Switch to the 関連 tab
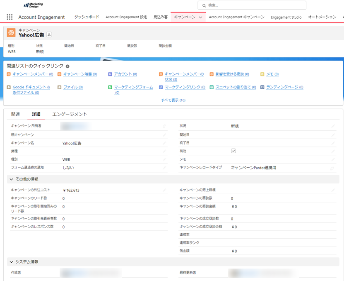The image size is (344, 281). pyautogui.click(x=15, y=114)
